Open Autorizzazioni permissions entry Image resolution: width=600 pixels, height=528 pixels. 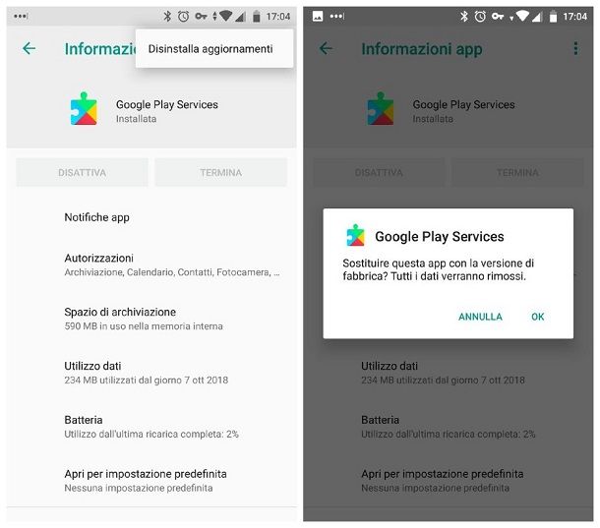[x=151, y=264]
